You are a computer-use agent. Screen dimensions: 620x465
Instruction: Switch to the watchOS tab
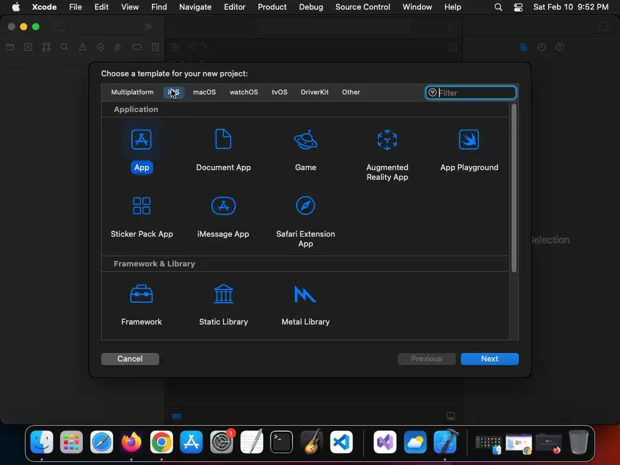(x=243, y=92)
